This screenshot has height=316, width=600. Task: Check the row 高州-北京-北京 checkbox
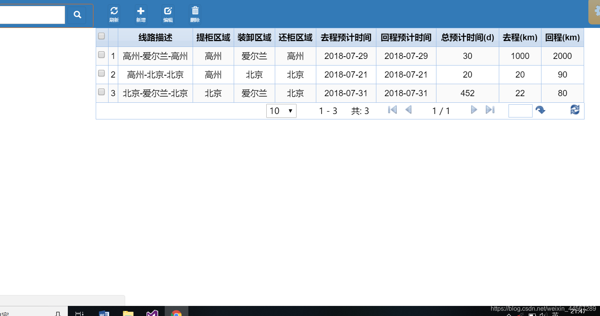(x=102, y=73)
